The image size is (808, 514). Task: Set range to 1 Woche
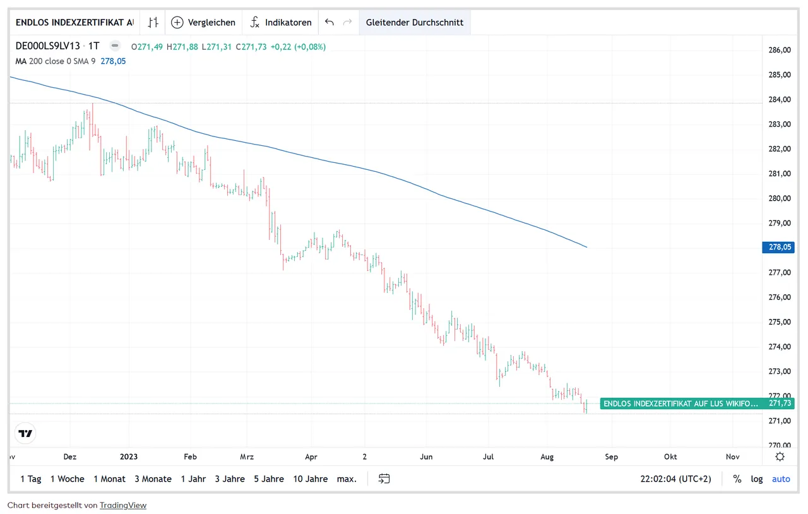point(68,479)
